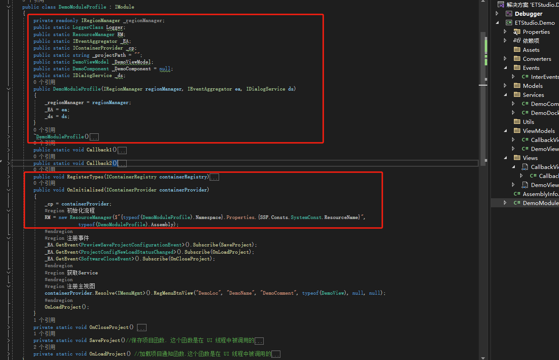The width and height of the screenshot is (559, 360).
Task: Click the OnLoadProject() call in OnInitialized
Action: [63, 307]
